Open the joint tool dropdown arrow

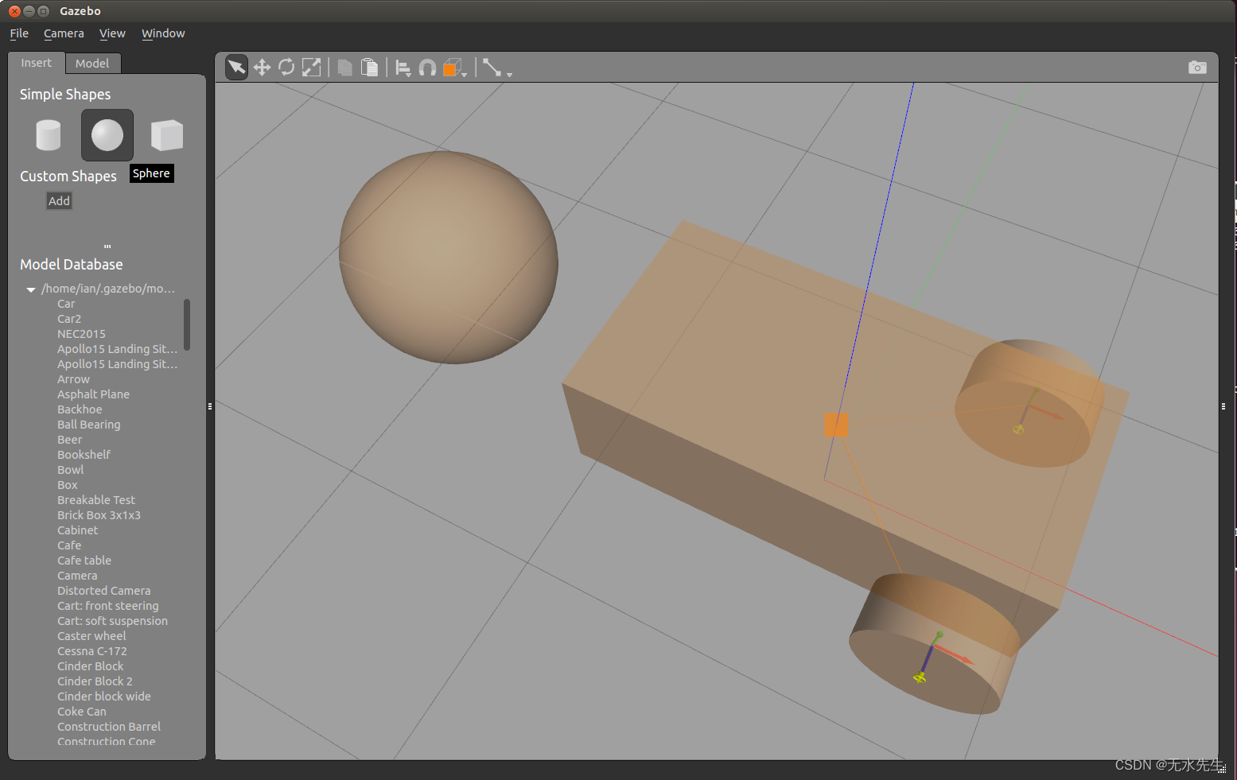pos(509,74)
